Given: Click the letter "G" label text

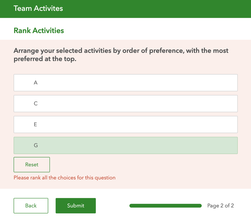Looking at the screenshot, I should [x=36, y=145].
